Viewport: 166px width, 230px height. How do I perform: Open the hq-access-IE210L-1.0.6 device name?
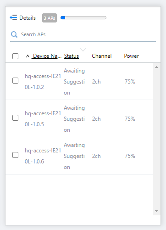tap(43, 156)
